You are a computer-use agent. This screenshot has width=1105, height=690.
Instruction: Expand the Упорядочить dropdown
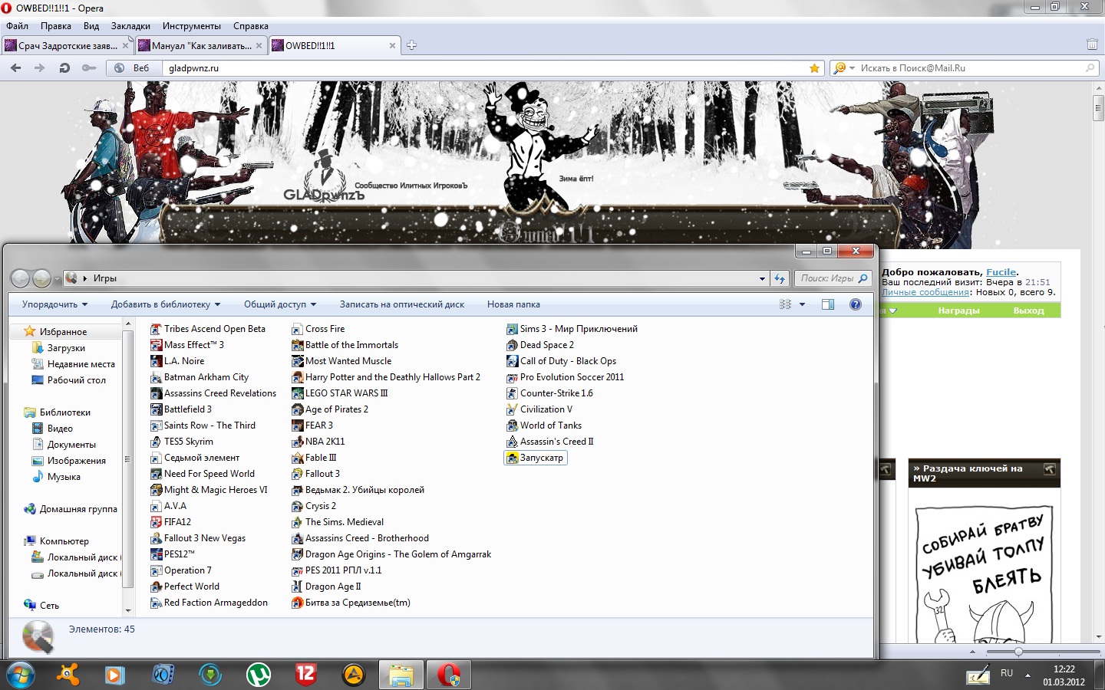pos(54,304)
